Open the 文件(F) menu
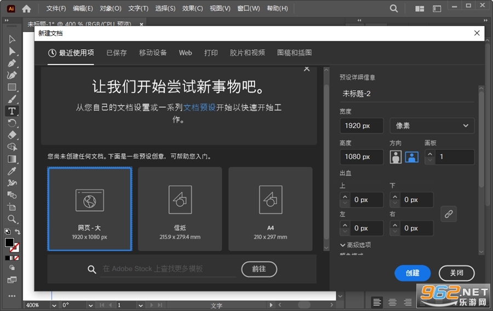493x311 pixels. pyautogui.click(x=56, y=8)
